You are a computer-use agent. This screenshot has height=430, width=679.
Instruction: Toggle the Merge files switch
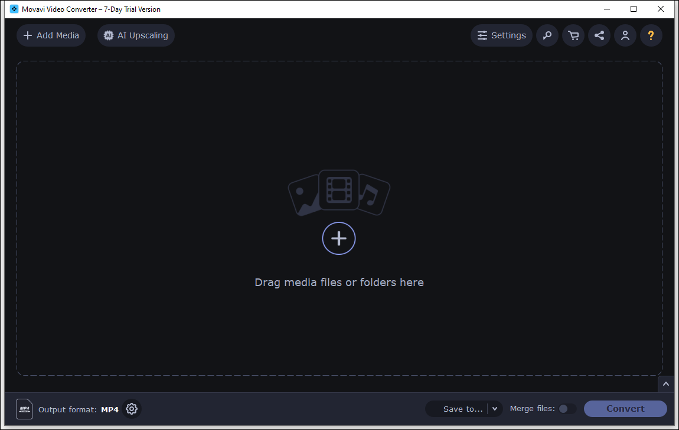567,409
